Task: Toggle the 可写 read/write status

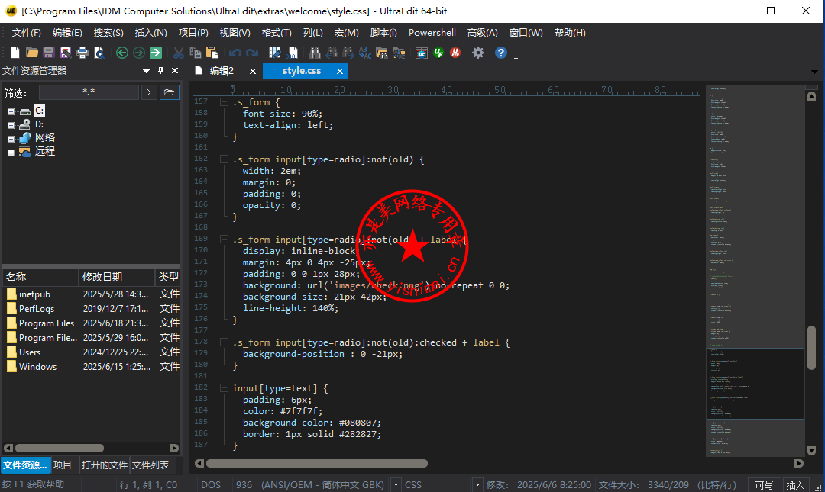Action: pyautogui.click(x=764, y=484)
